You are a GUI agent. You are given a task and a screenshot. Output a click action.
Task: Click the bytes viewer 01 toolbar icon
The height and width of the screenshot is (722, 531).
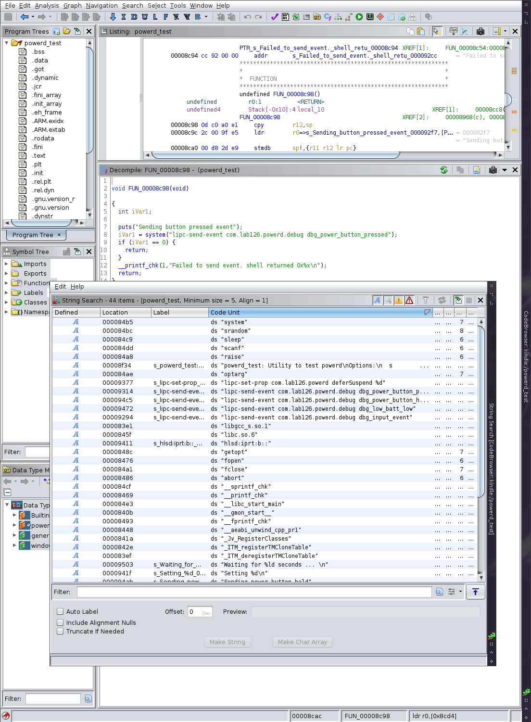point(285,17)
